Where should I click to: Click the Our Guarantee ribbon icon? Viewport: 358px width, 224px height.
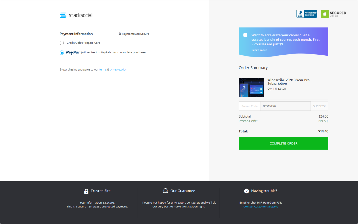point(165,191)
